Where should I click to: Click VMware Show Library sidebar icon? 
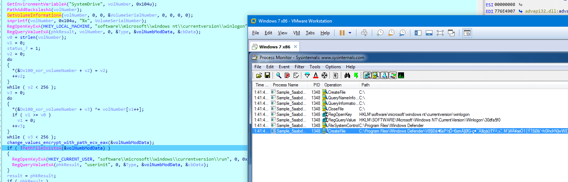click(418, 33)
